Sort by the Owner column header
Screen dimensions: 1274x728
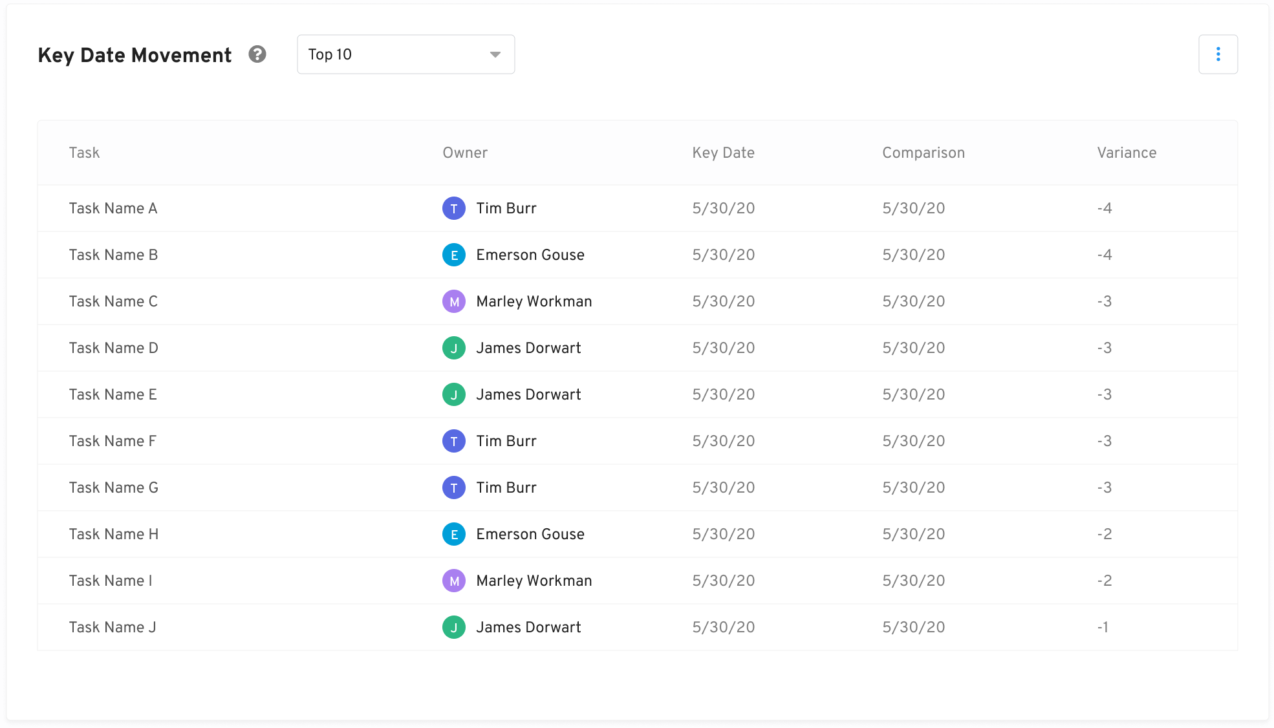(x=465, y=153)
